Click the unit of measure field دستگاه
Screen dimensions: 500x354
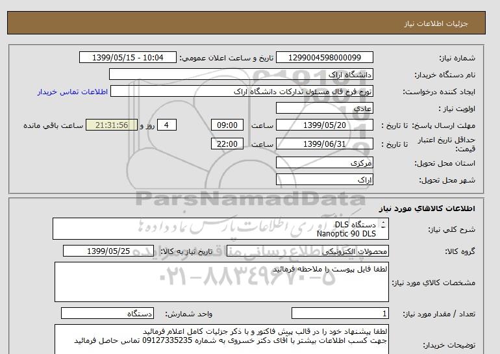coord(107,314)
